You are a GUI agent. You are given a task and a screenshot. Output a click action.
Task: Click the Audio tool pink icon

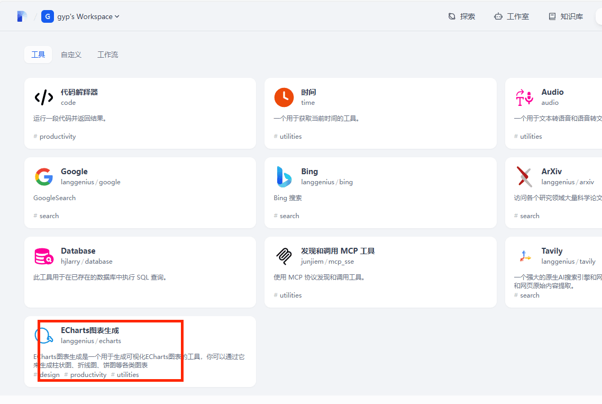524,97
